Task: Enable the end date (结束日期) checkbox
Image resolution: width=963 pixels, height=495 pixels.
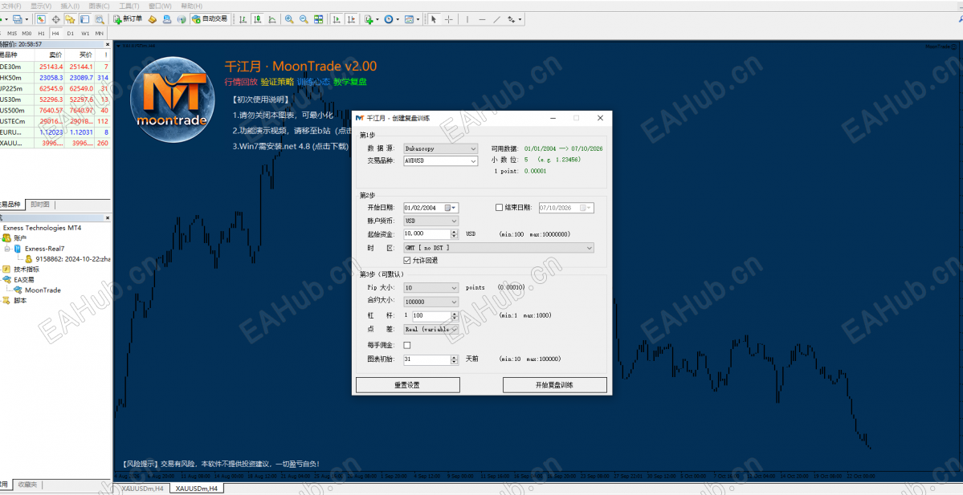Action: [500, 207]
